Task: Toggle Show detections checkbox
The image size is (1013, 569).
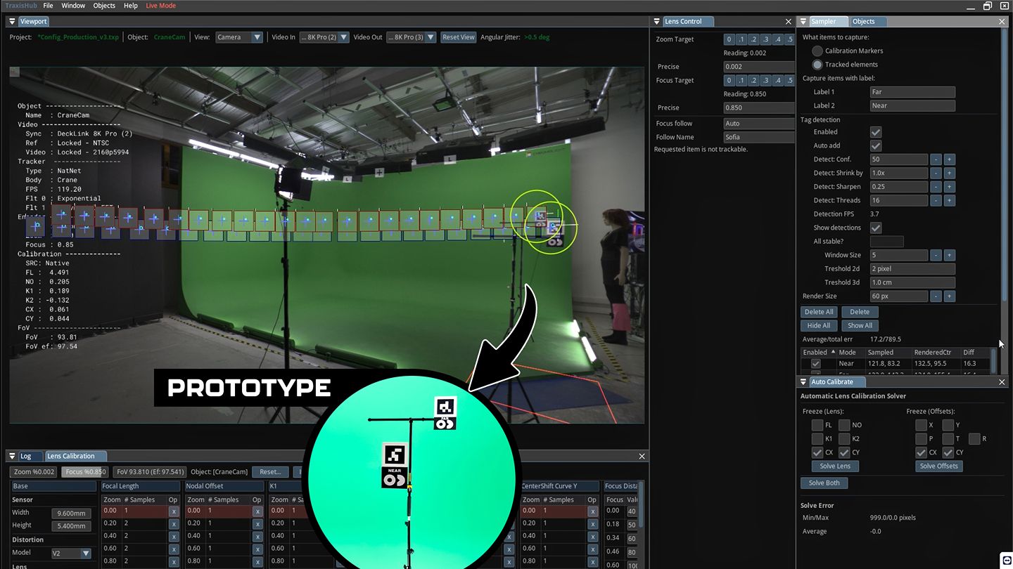Action: tap(876, 228)
